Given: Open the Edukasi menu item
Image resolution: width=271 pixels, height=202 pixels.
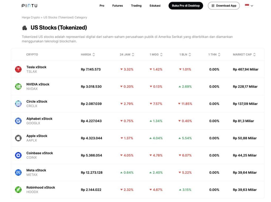Looking at the screenshot, I should (x=155, y=6).
